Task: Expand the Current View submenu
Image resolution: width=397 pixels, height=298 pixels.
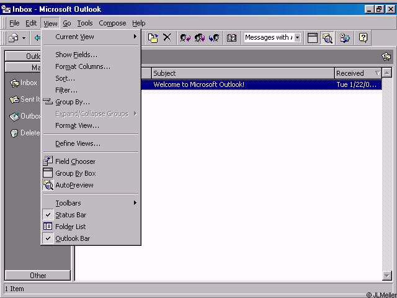Action: coord(91,37)
